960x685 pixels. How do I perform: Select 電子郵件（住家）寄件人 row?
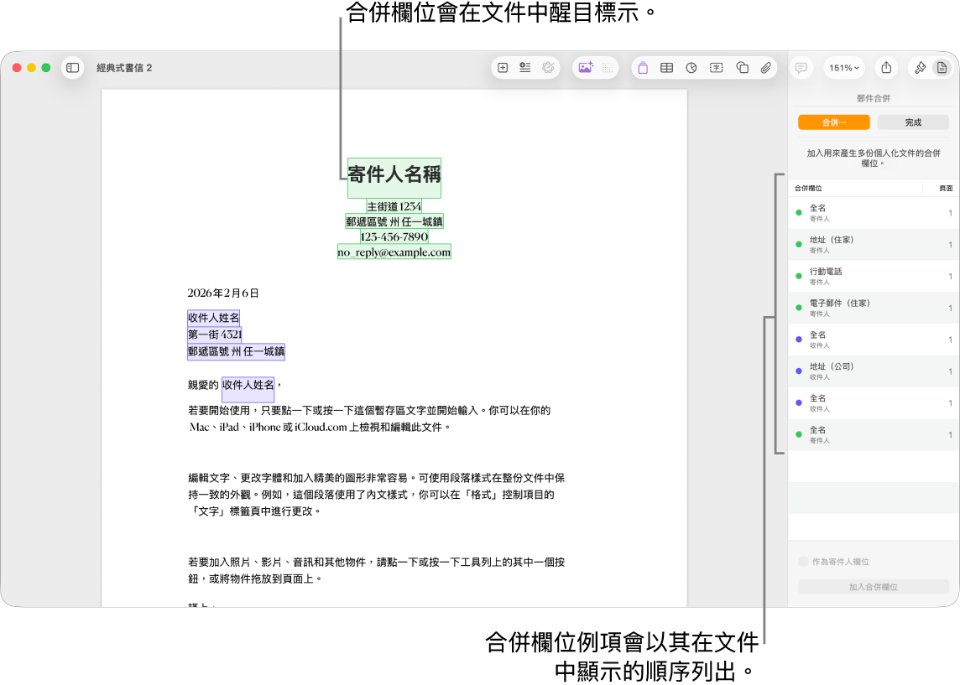tap(874, 308)
